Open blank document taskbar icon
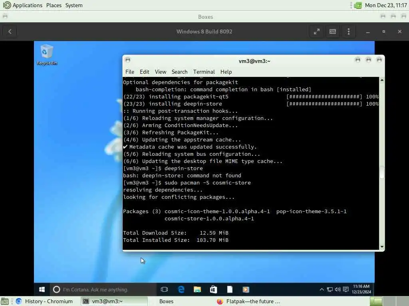The width and height of the screenshot is (409, 306). click(x=230, y=289)
